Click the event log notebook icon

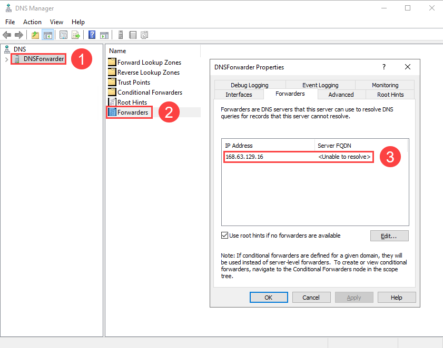[133, 35]
